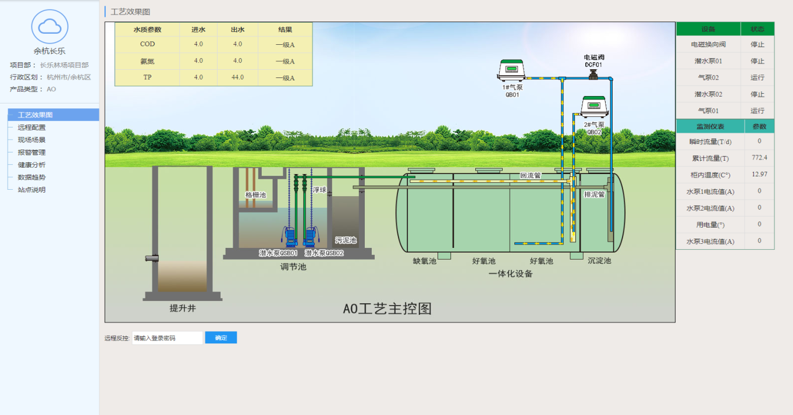793x415 pixels.
Task: Click the 电磁换向阀 status row
Action: pos(708,44)
